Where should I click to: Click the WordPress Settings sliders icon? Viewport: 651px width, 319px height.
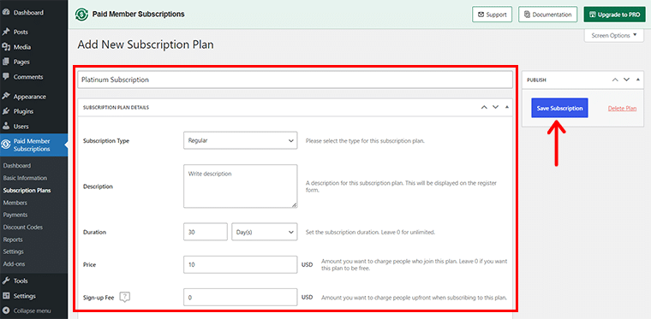coord(6,296)
